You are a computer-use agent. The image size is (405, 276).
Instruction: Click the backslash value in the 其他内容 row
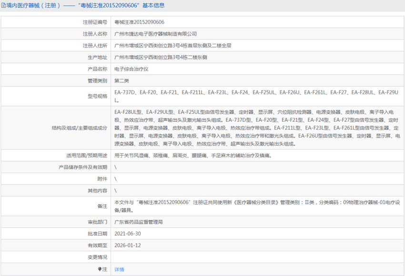115,191
